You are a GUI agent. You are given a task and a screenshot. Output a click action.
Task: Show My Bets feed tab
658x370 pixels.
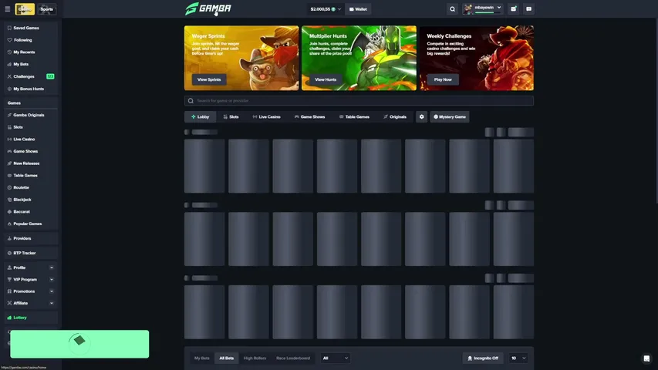[202, 358]
